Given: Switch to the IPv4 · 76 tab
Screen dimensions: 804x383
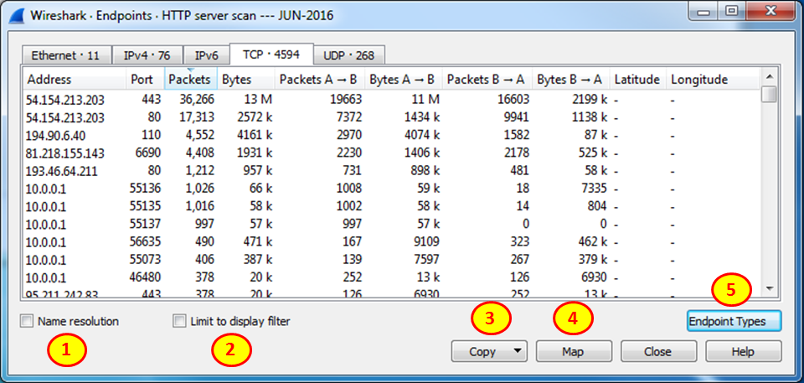Looking at the screenshot, I should (x=146, y=55).
